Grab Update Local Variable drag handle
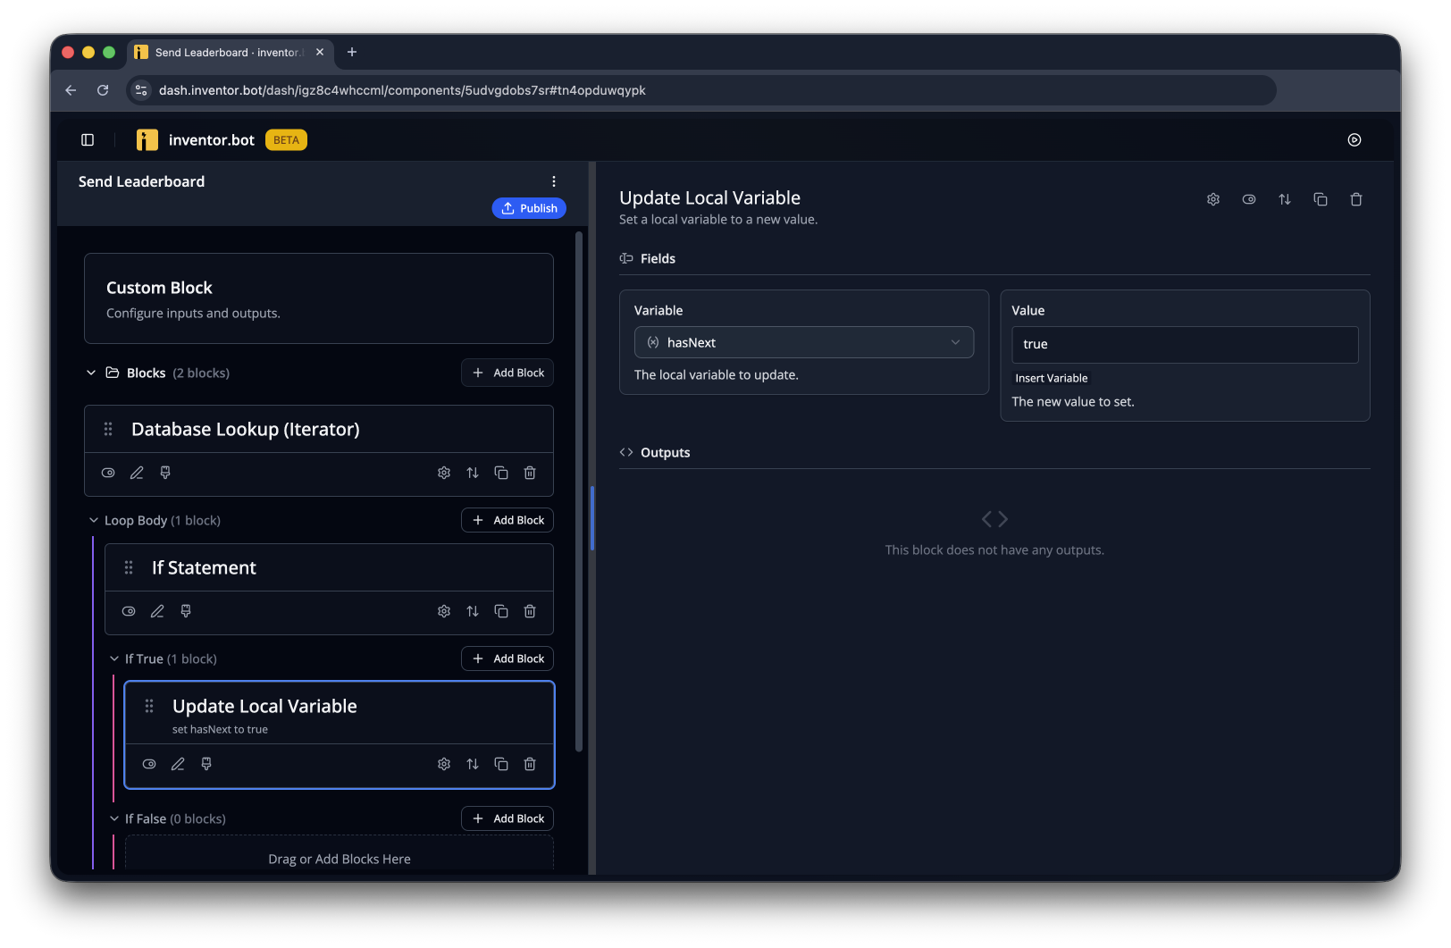The height and width of the screenshot is (948, 1451). [x=149, y=706]
